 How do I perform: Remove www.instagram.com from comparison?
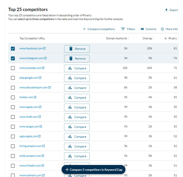coord(77,58)
